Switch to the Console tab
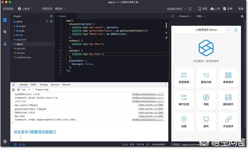Image resolution: width=250 pixels, height=151 pixels. point(23,84)
